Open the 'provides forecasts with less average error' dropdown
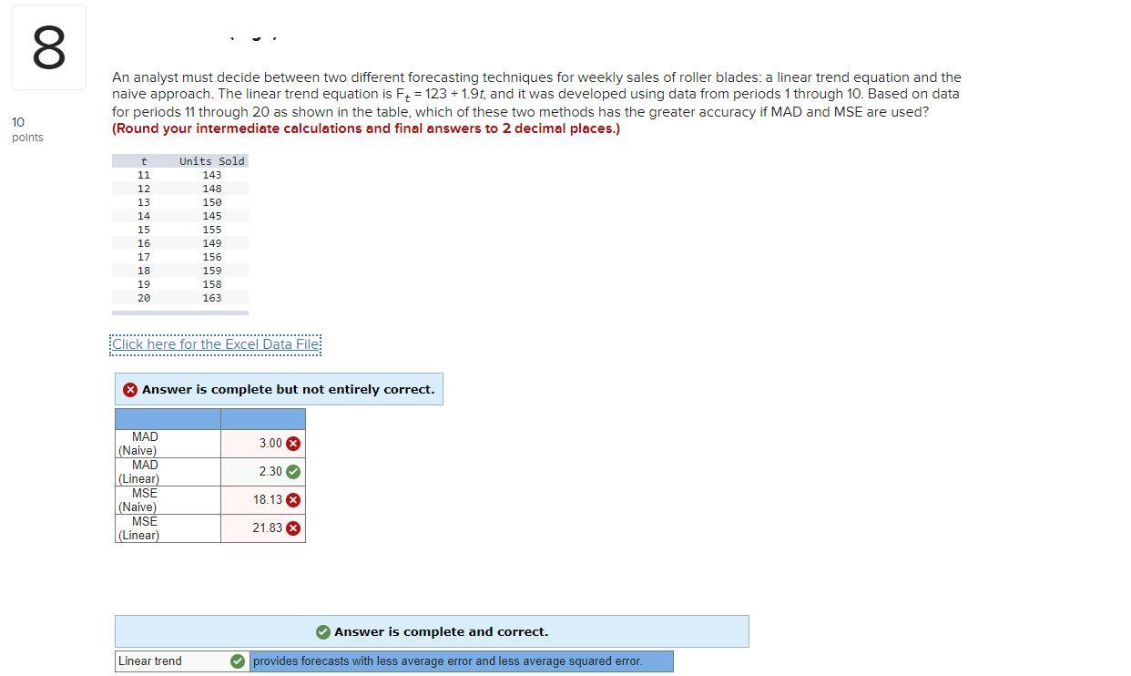Screen dimensions: 1131x676 click(x=462, y=661)
